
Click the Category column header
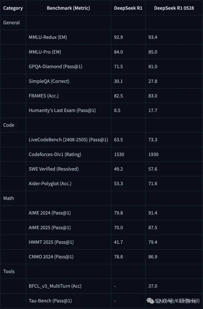[x=13, y=8]
